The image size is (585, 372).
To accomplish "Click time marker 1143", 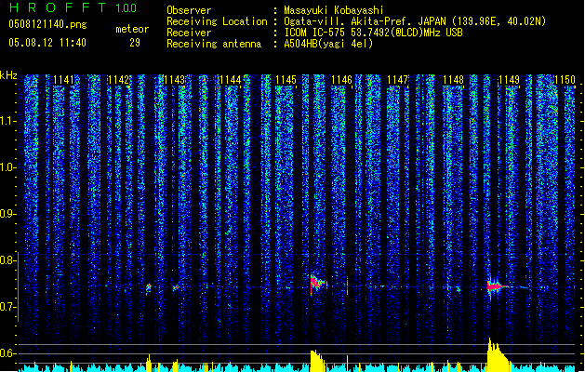I will [x=174, y=80].
